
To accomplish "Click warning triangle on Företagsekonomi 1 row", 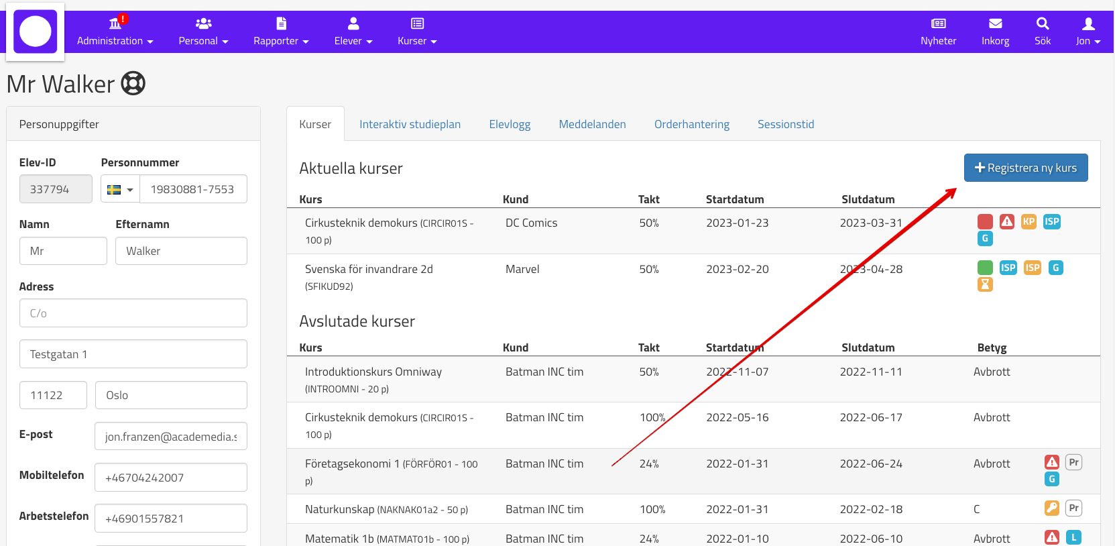I will 1051,462.
